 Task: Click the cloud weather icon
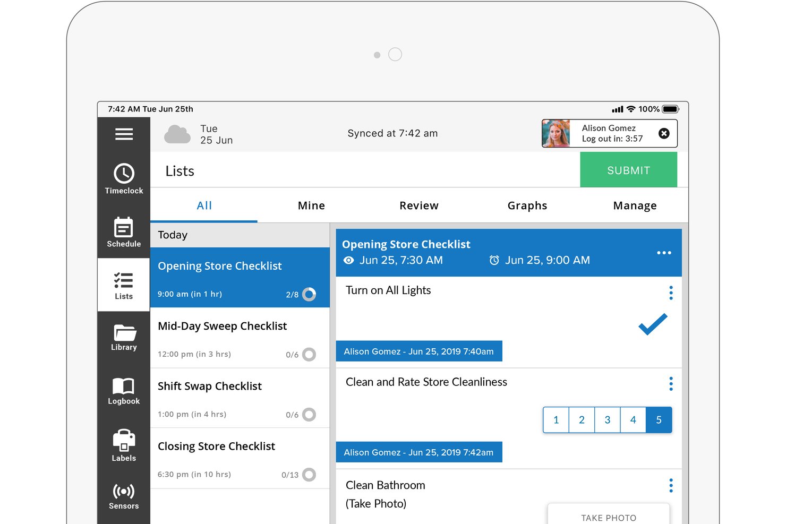coord(177,134)
